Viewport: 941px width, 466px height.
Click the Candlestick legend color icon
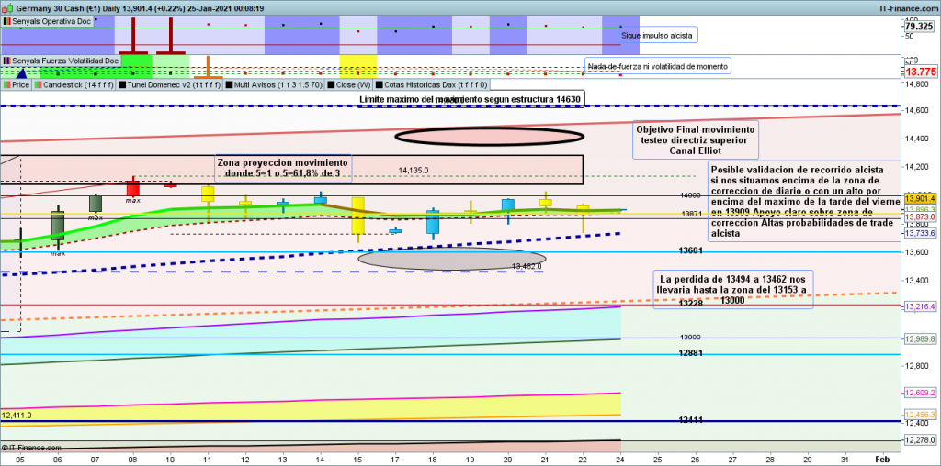pyautogui.click(x=39, y=84)
